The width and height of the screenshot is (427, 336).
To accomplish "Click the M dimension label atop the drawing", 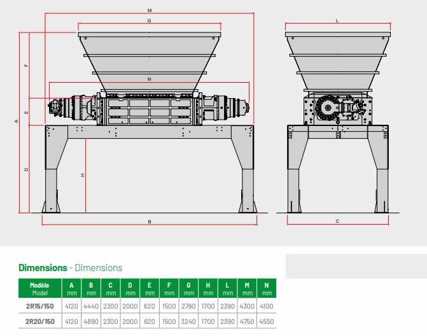I will click(x=150, y=11).
